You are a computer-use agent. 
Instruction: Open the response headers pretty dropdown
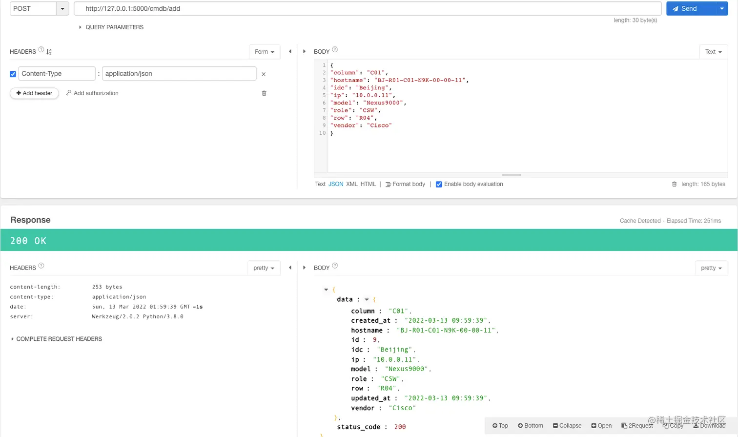coord(264,268)
